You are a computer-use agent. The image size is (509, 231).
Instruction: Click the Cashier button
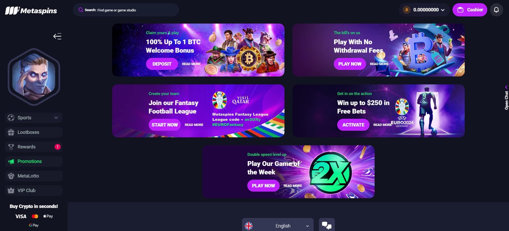[x=469, y=10]
